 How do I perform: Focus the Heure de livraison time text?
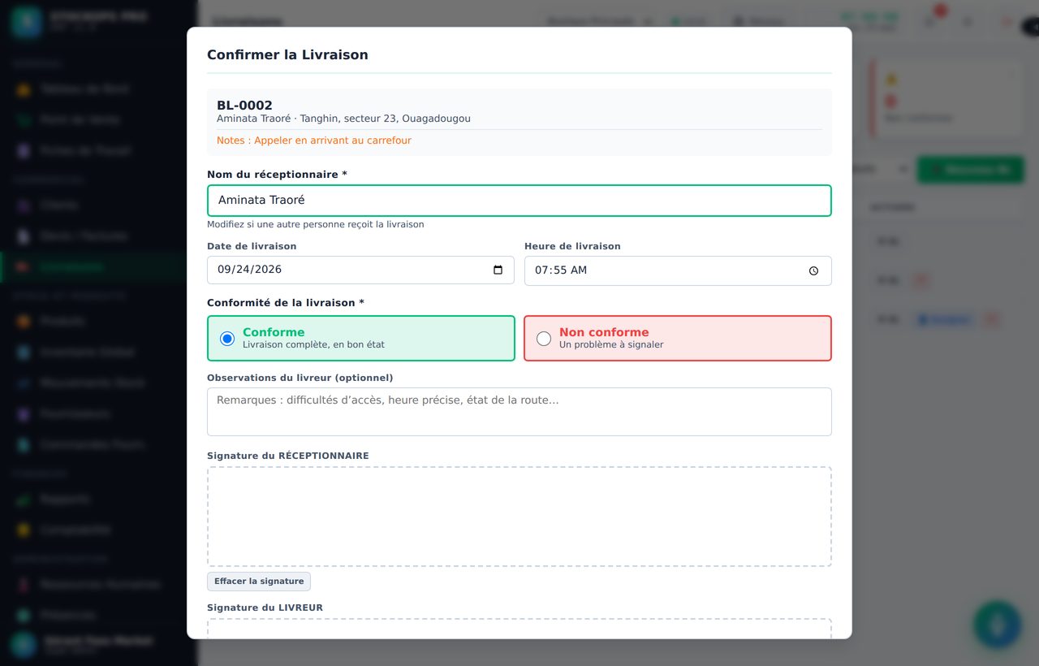click(561, 270)
